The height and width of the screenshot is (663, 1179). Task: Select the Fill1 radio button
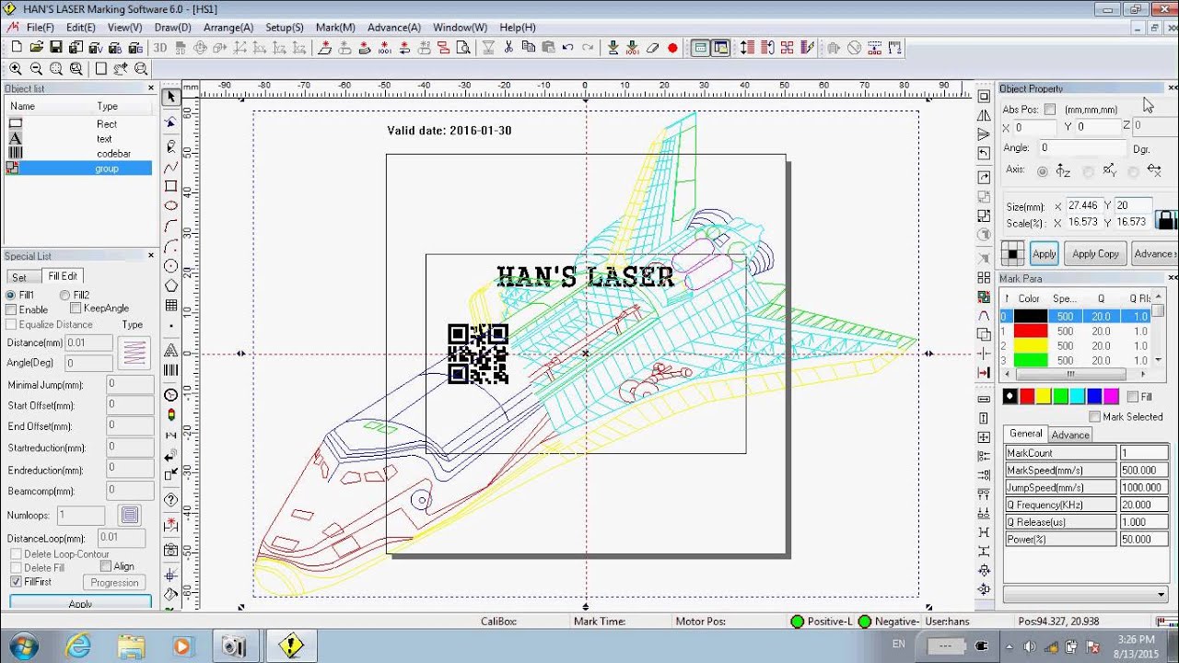(11, 295)
